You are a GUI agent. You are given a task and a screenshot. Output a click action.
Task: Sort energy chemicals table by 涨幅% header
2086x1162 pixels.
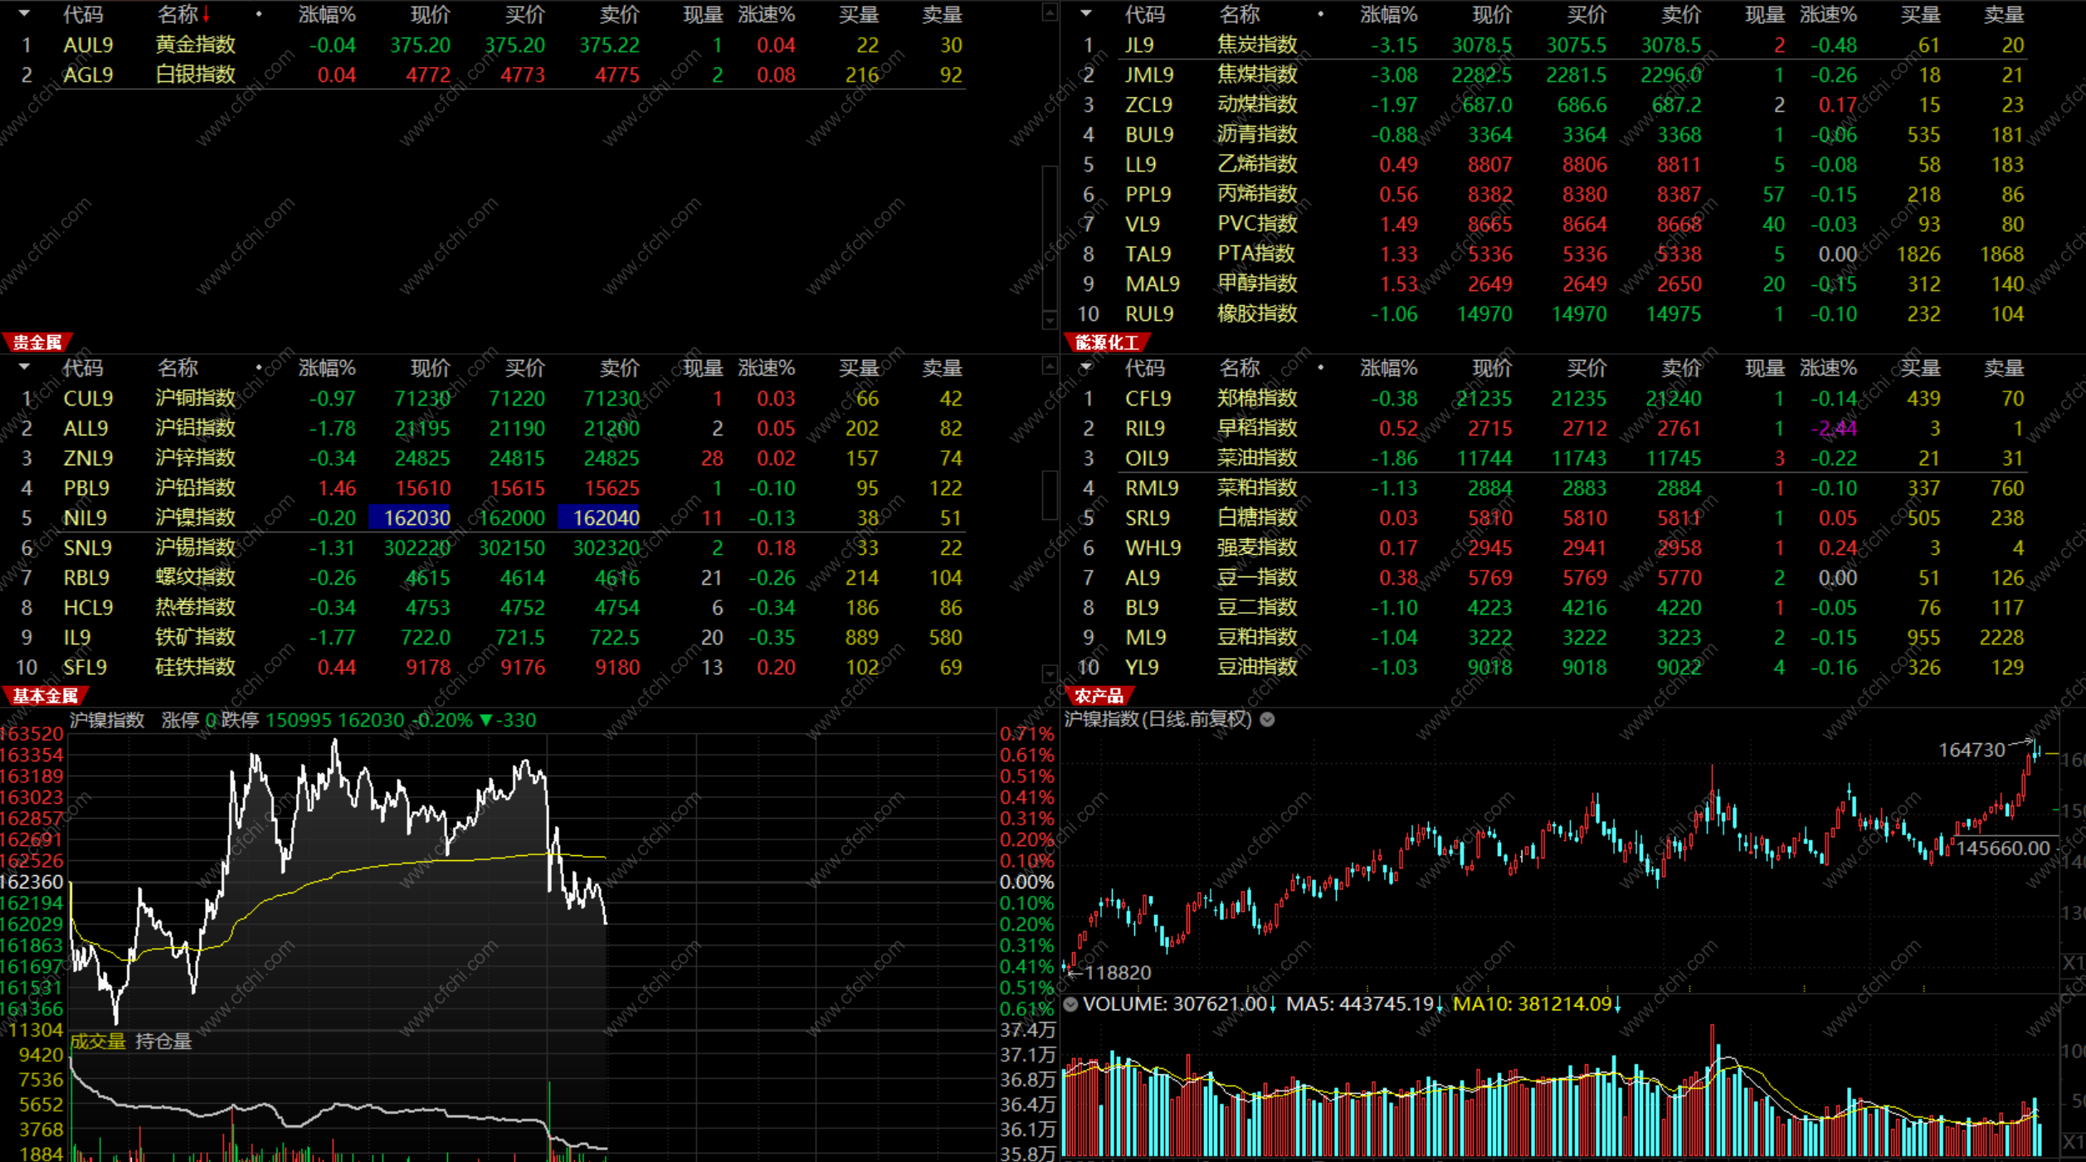(x=1388, y=15)
